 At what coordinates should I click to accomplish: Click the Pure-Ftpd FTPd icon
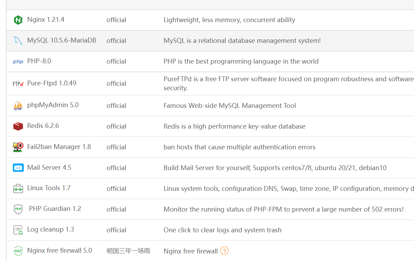tap(18, 84)
